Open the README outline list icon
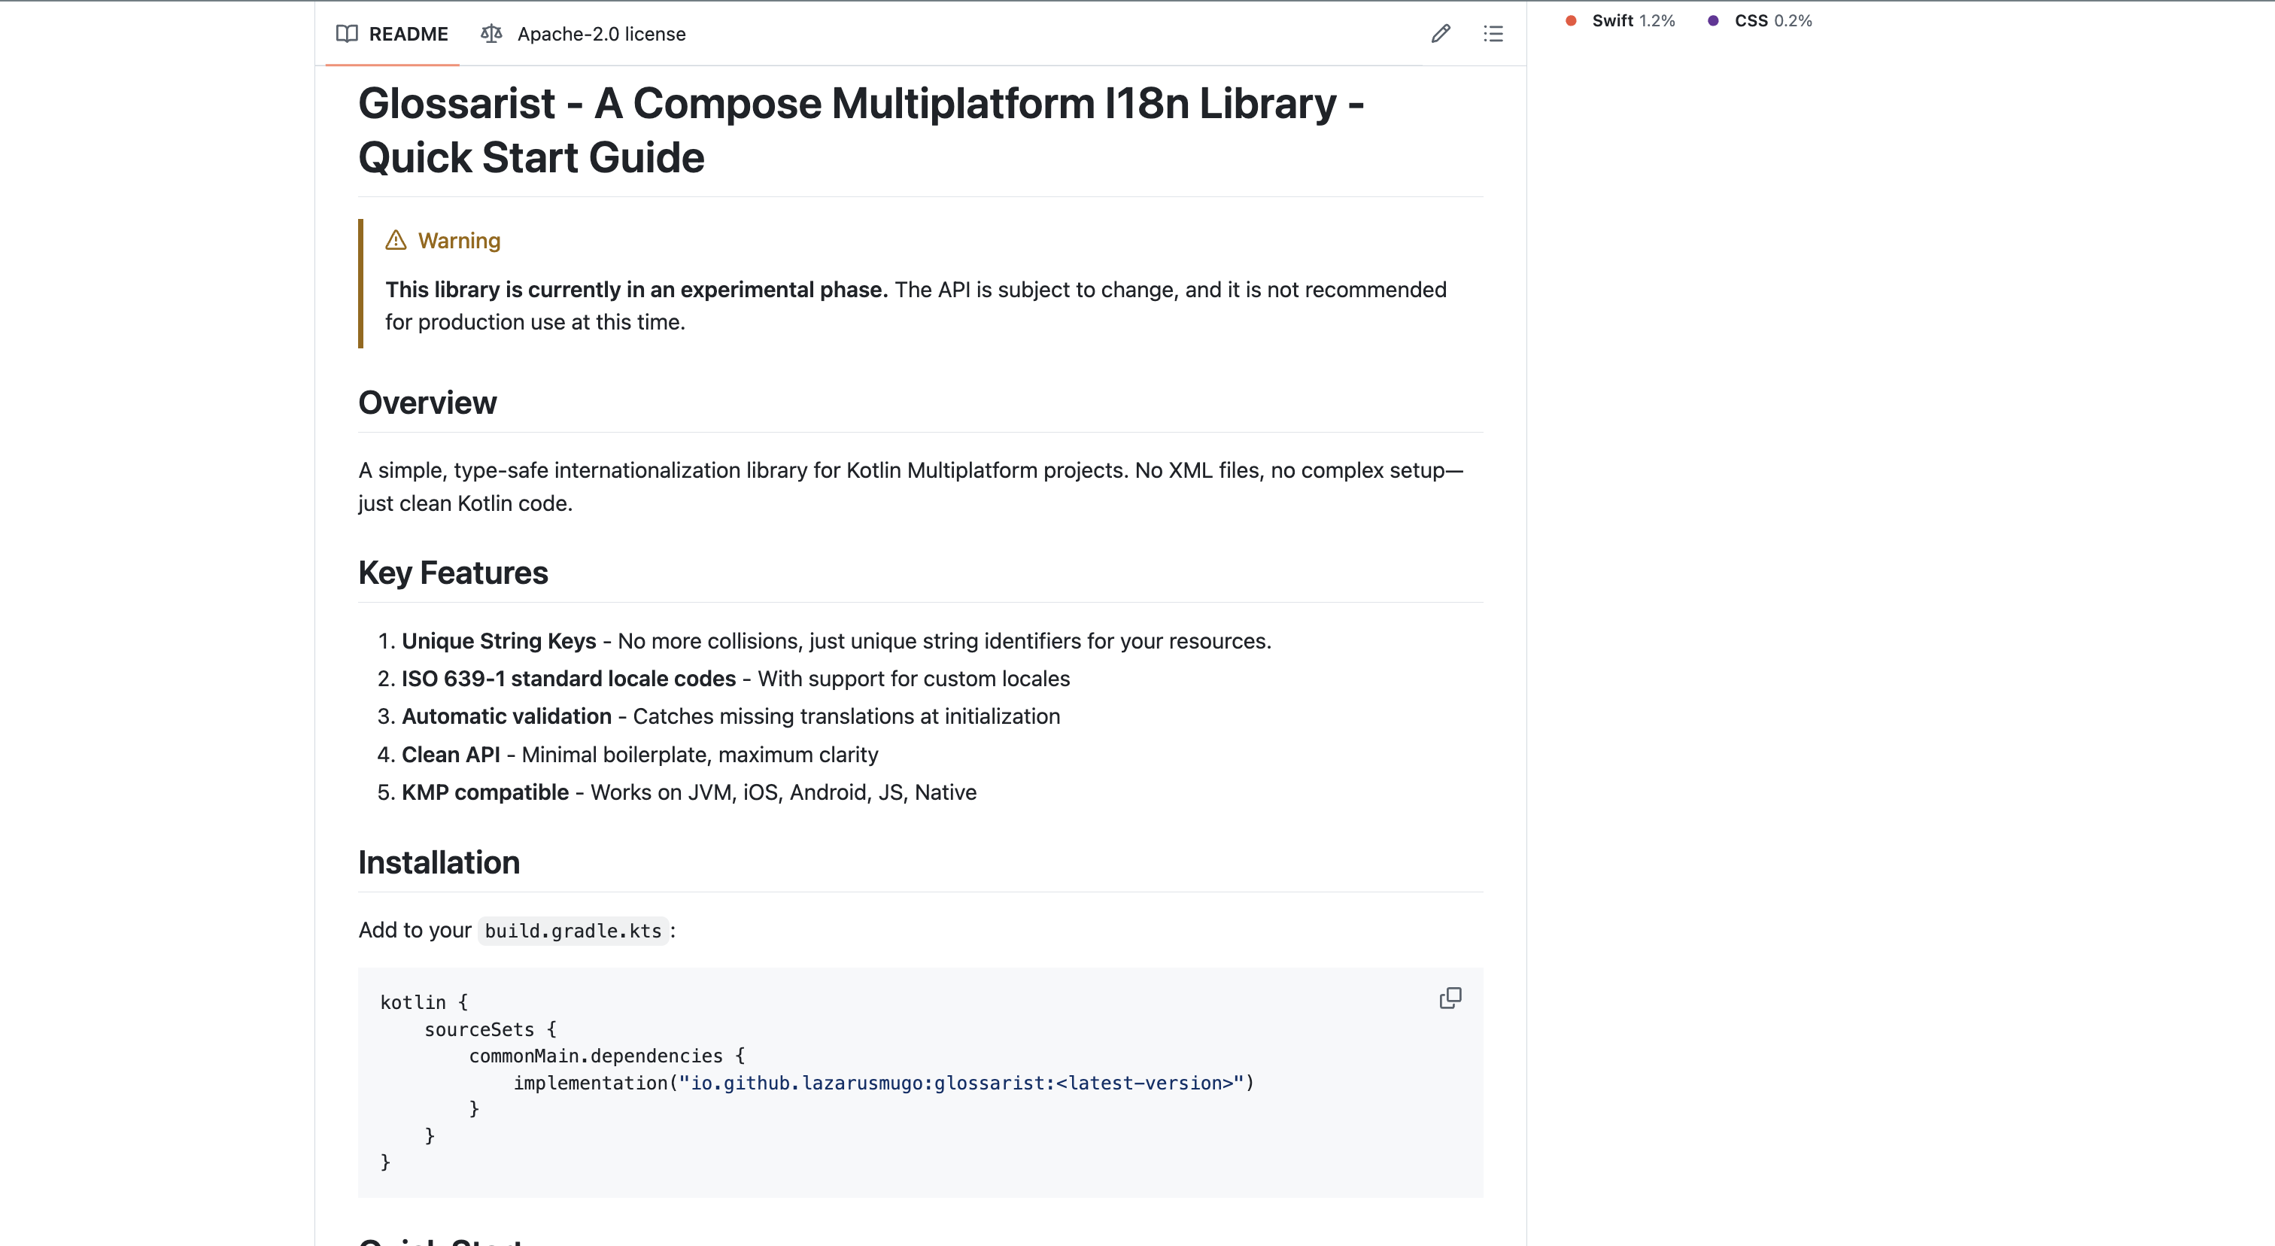 1493,34
